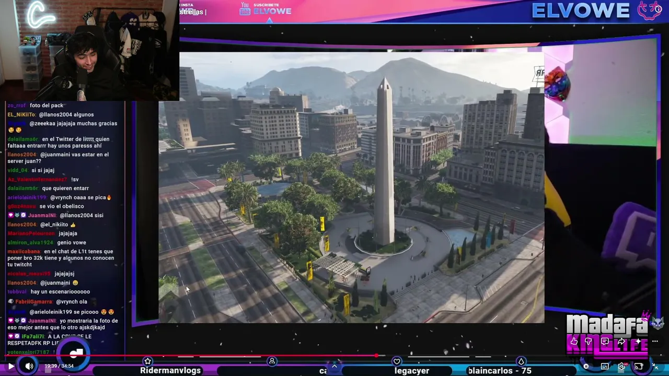Open the settings gear menu
Image resolution: width=669 pixels, height=376 pixels.
pos(621,366)
